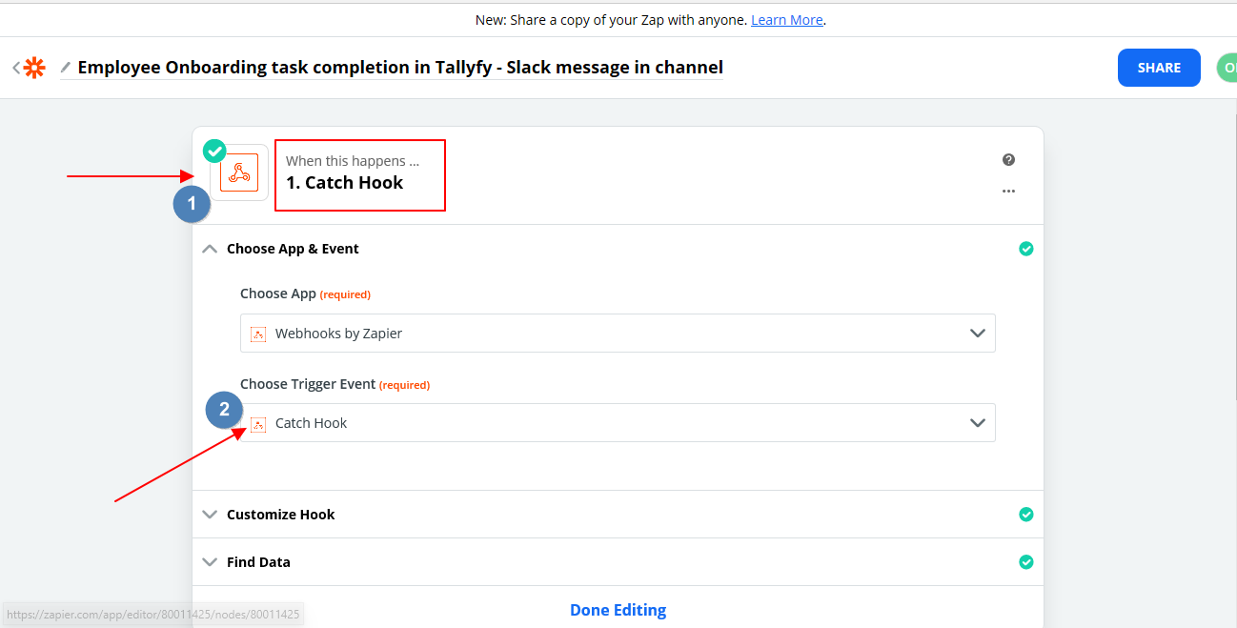Click the Catch Hook icon in trigger field
The image size is (1237, 628).
tap(258, 423)
